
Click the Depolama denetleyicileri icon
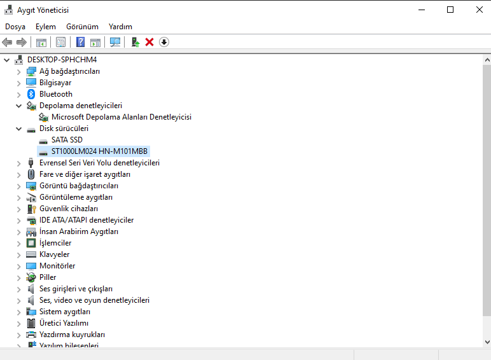tap(31, 106)
